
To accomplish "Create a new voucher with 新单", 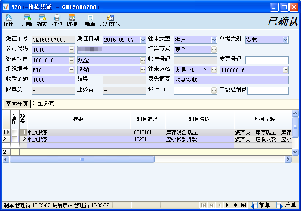I will (x=90, y=20).
